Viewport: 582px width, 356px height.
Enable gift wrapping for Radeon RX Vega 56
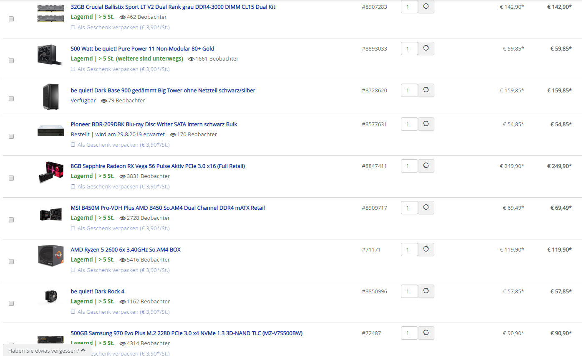tap(73, 187)
